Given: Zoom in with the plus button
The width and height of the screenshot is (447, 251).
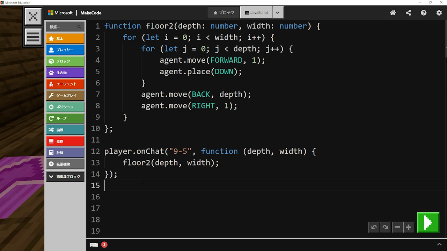Looking at the screenshot, I should (409, 227).
